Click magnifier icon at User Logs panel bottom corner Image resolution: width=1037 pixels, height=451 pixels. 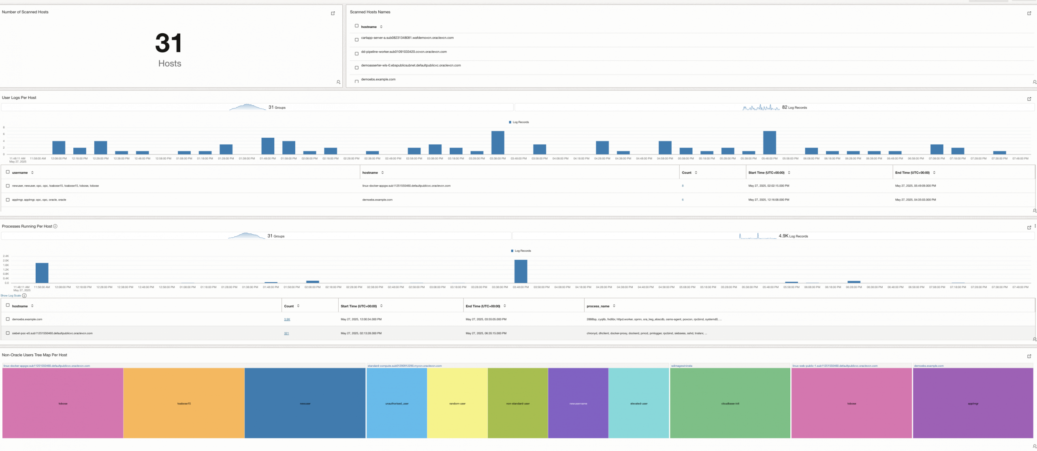tap(1034, 211)
